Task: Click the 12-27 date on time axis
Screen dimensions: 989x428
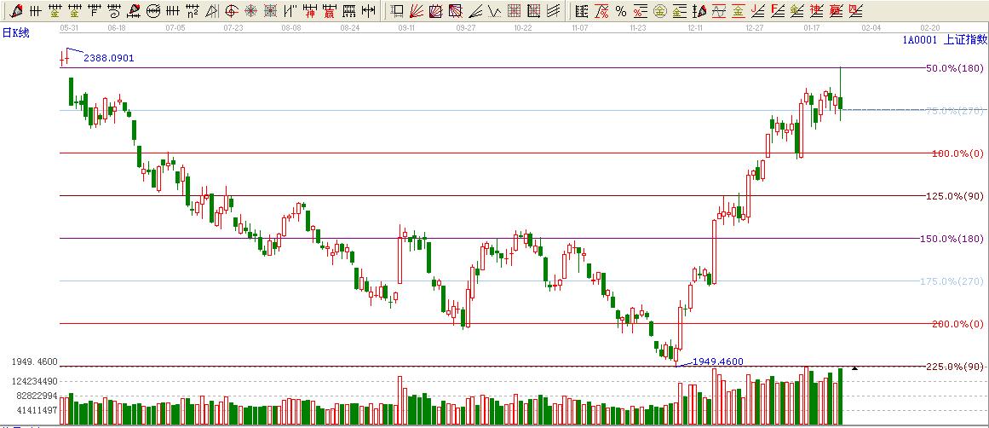Action: pyautogui.click(x=754, y=28)
